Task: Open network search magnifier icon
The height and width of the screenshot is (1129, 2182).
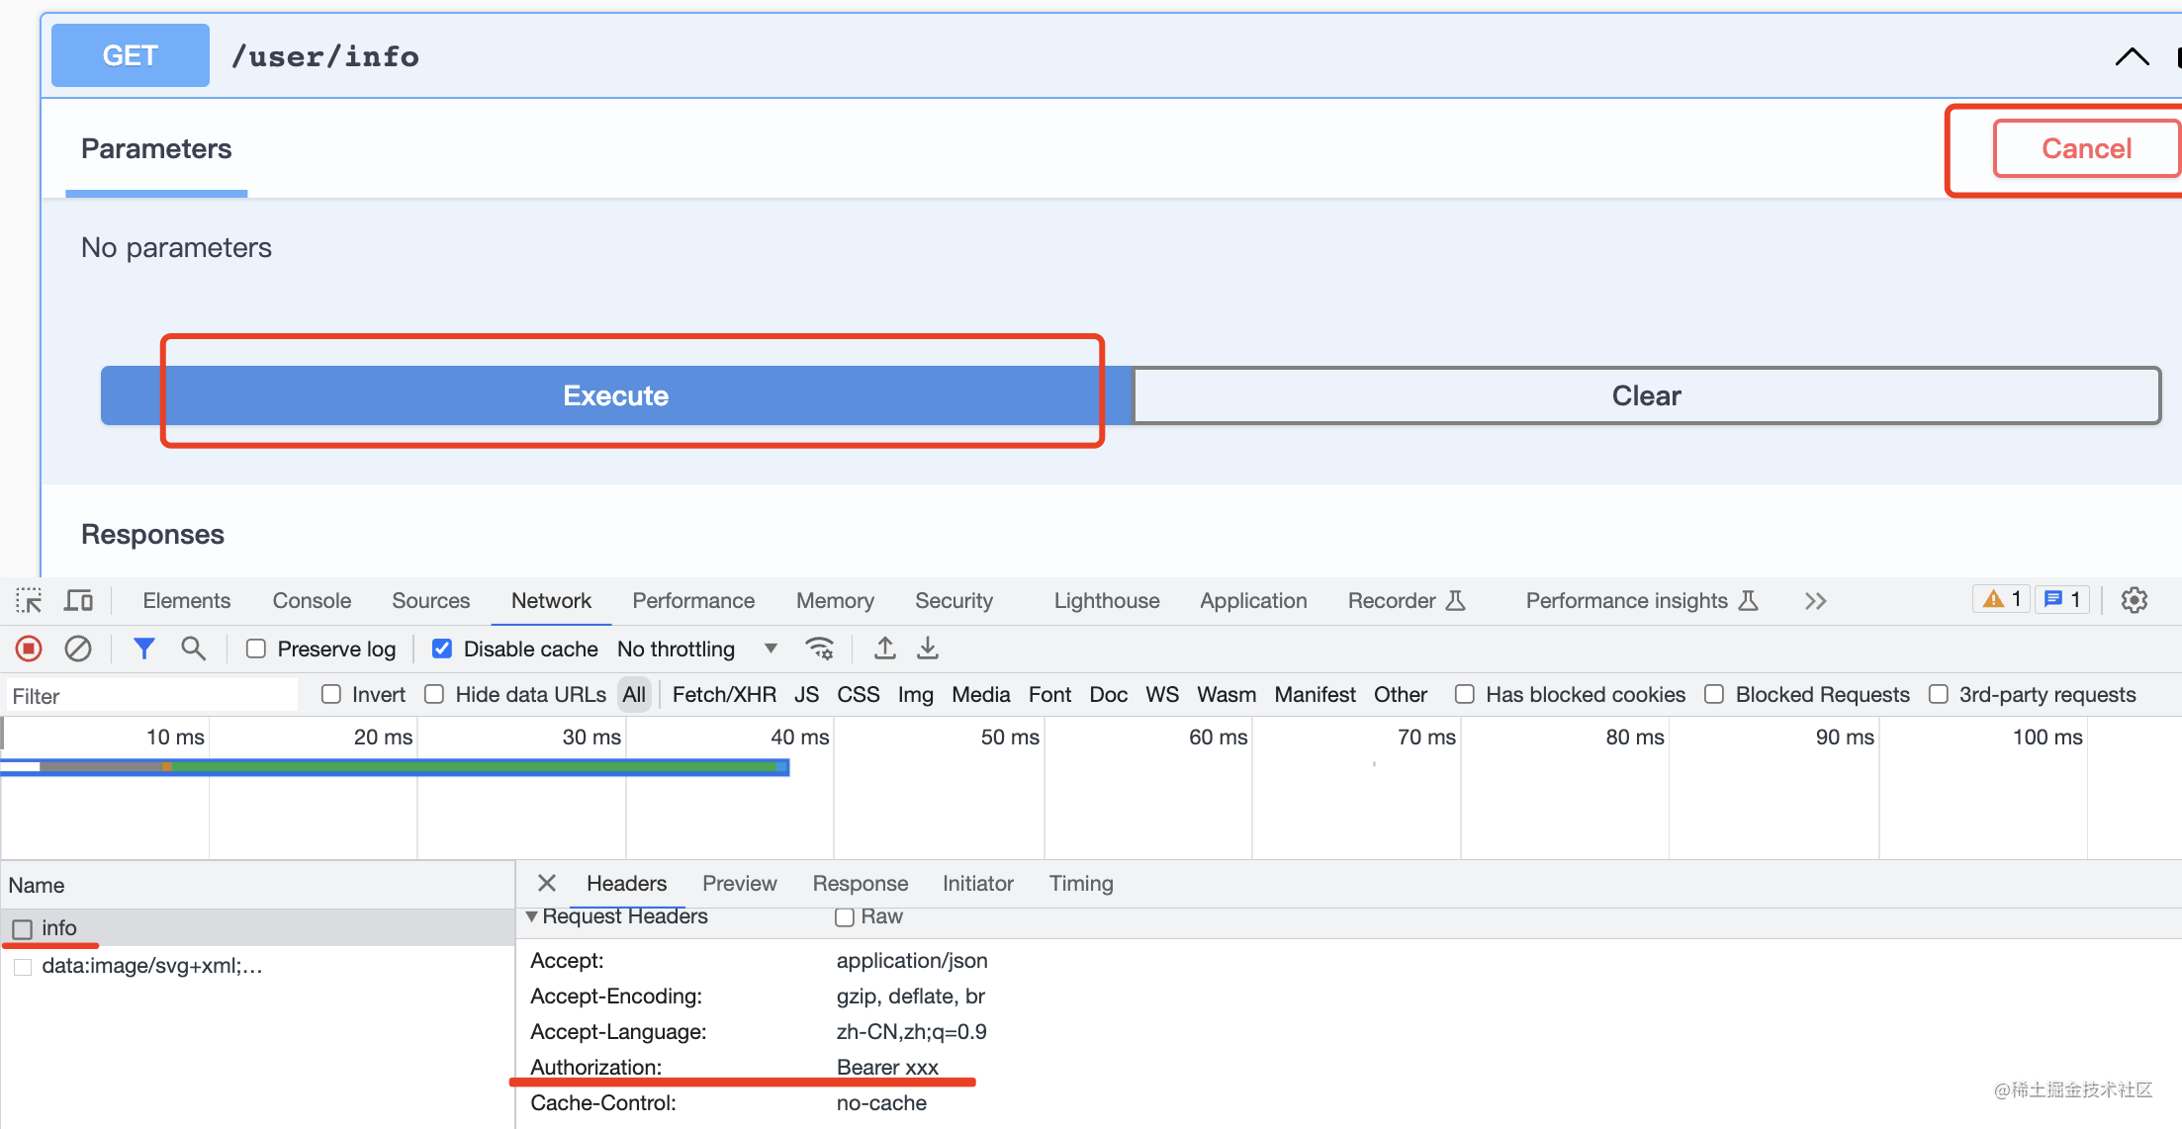Action: pos(194,649)
